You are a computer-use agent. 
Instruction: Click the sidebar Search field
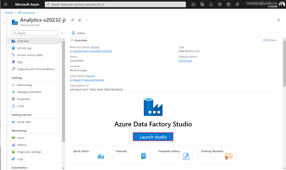[35, 33]
